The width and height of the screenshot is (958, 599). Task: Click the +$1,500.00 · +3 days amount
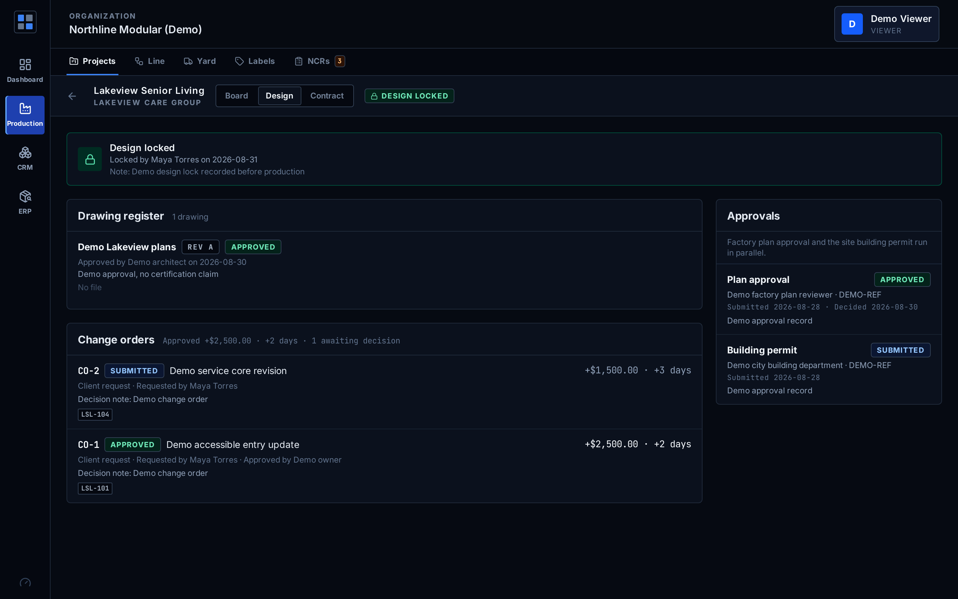point(638,370)
